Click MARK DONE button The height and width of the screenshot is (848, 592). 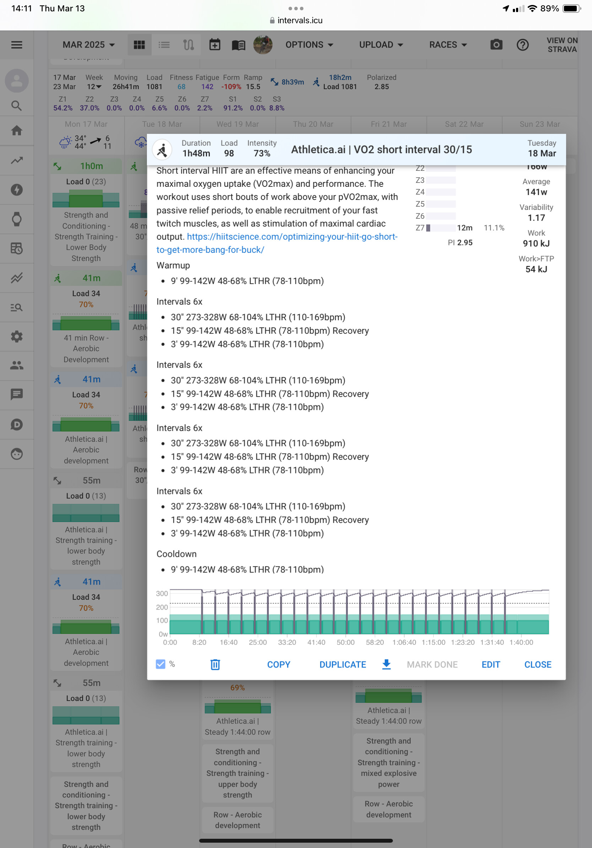432,664
